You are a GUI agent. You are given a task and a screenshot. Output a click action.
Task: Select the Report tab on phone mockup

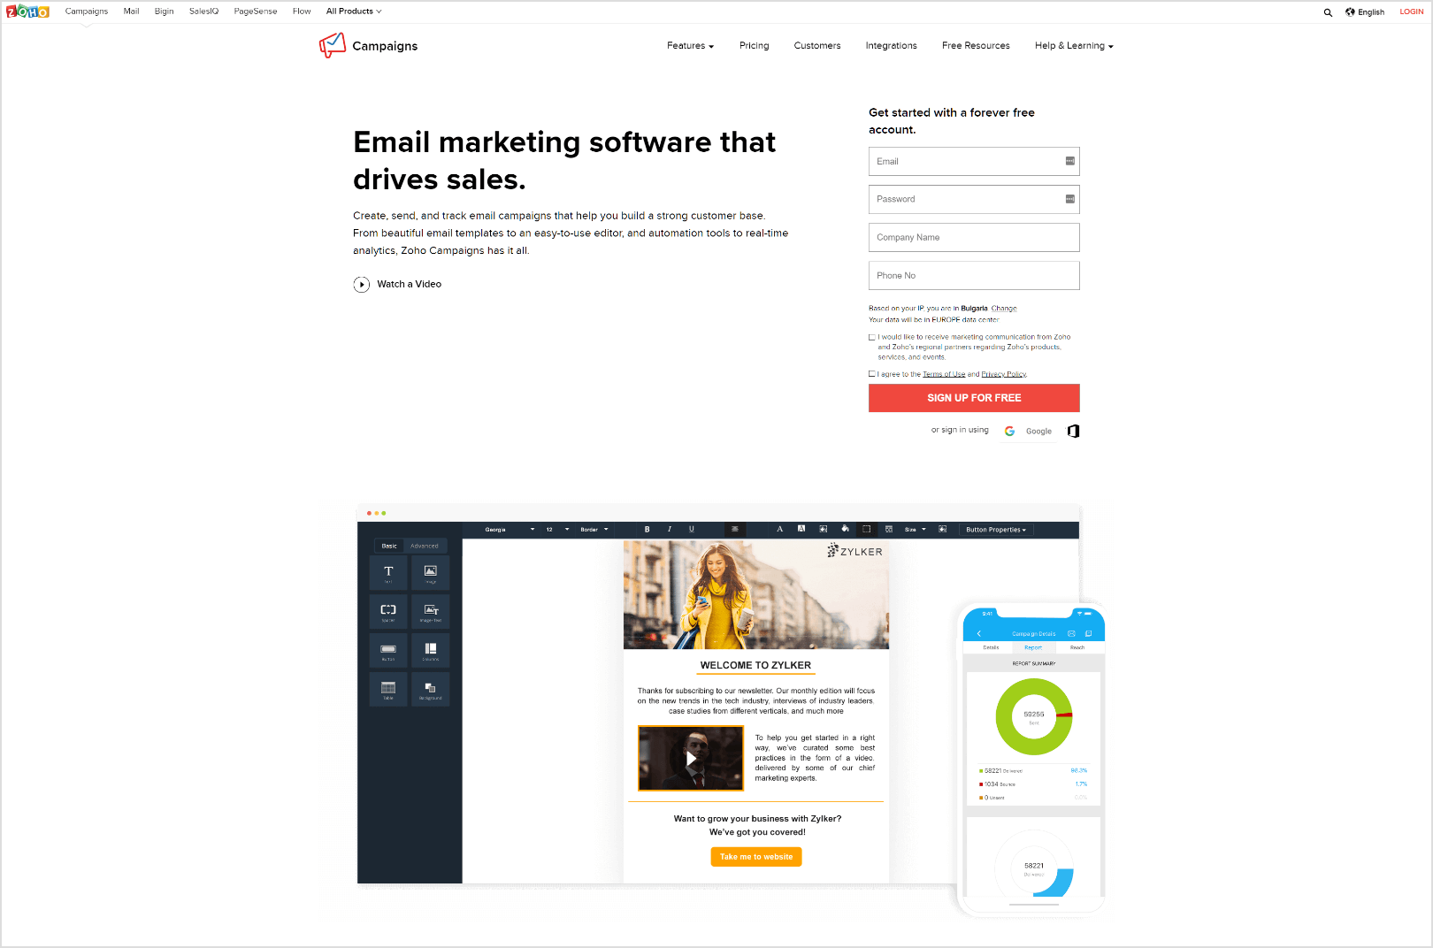[1033, 648]
